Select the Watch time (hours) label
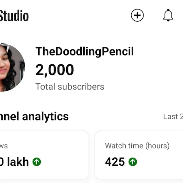Screen dimensions: 183x183 point(137,146)
